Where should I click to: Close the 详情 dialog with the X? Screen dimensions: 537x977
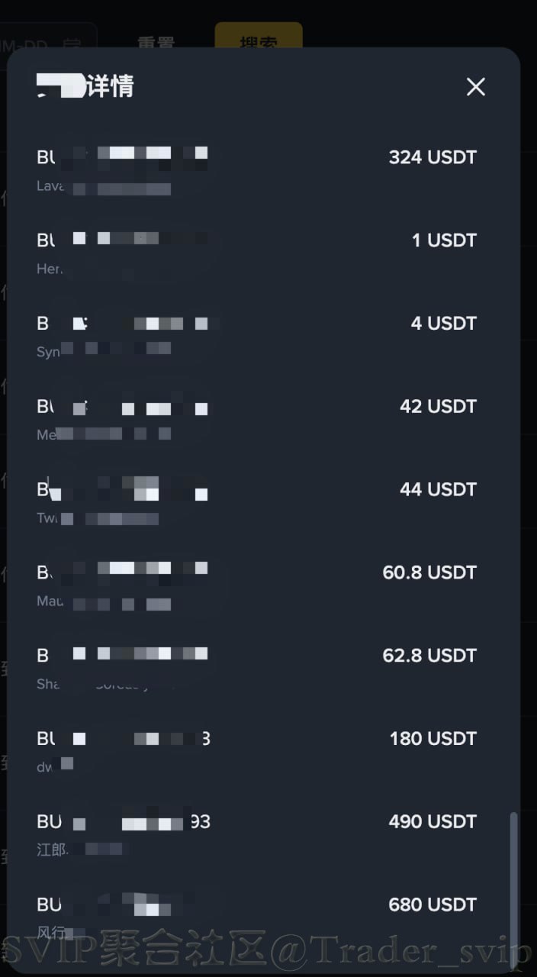click(x=475, y=87)
